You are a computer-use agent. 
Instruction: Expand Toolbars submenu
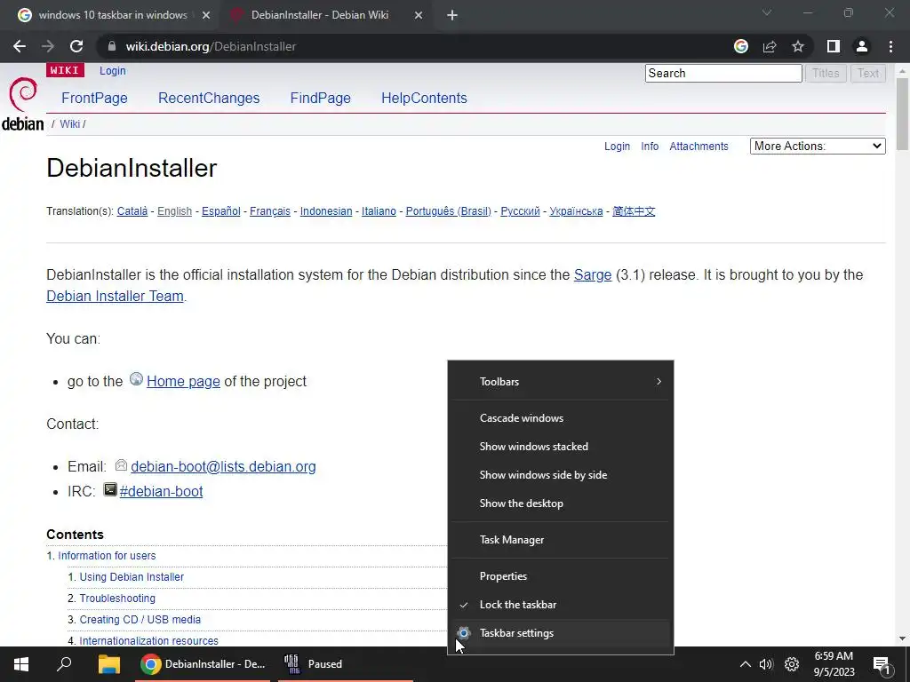pos(562,382)
